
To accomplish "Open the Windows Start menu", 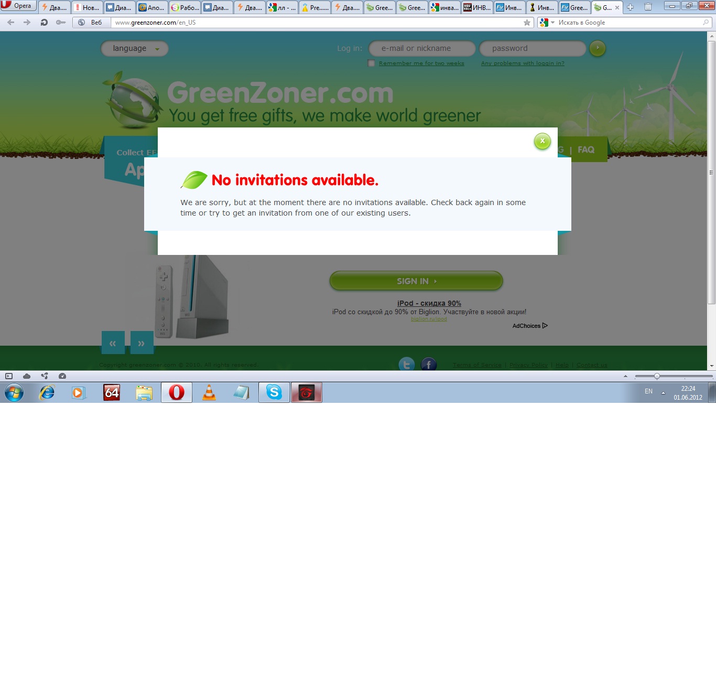I will click(x=14, y=392).
